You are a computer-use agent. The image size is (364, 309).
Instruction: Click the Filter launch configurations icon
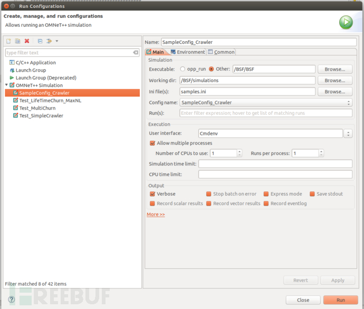pyautogui.click(x=49, y=41)
